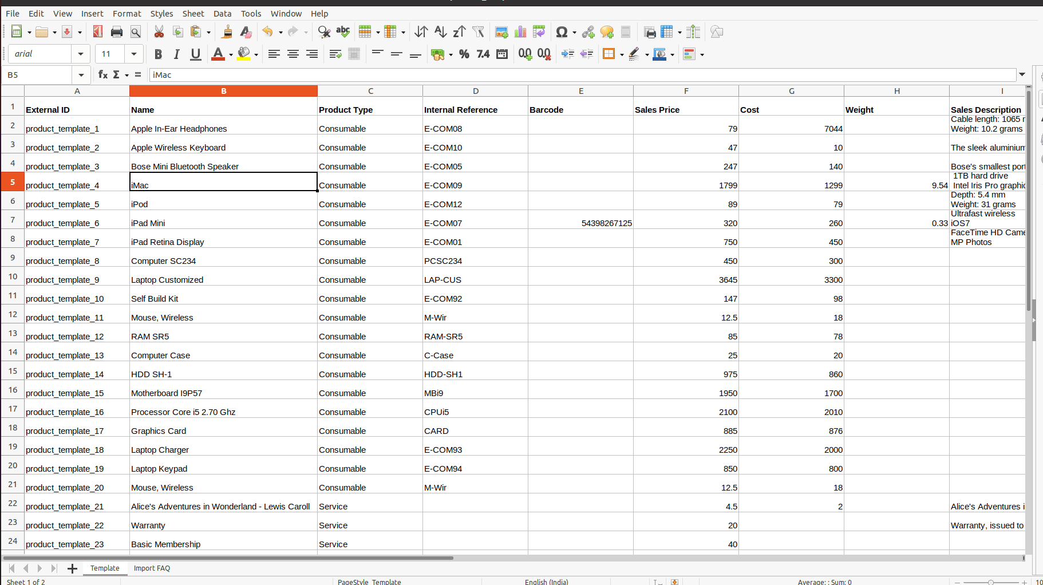Image resolution: width=1043 pixels, height=585 pixels.
Task: Click the Clear Direct Formatting icon
Action: pos(246,32)
